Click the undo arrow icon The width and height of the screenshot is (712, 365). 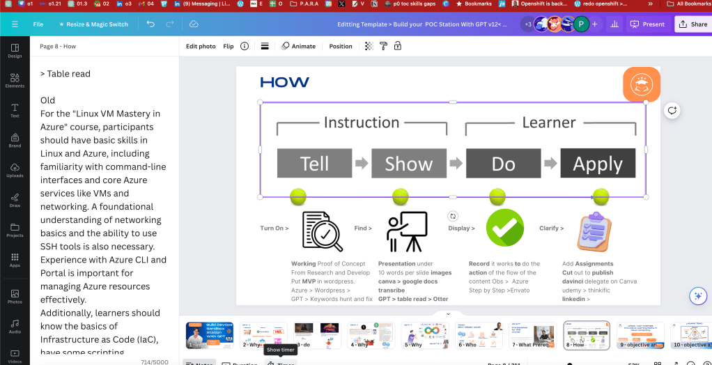click(150, 24)
